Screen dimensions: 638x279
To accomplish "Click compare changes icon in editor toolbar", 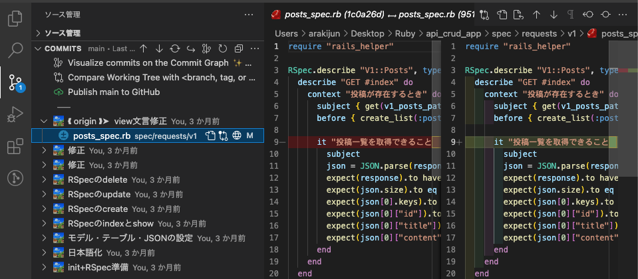I will click(484, 15).
